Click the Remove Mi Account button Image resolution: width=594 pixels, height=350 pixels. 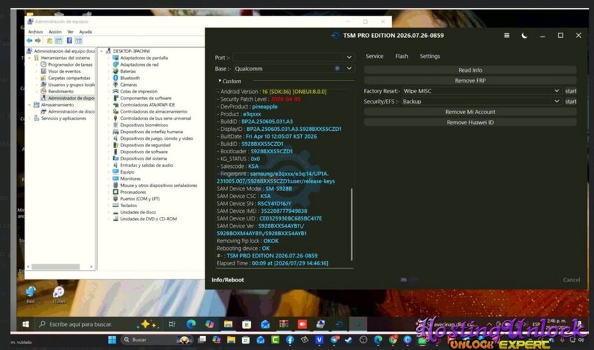point(470,112)
